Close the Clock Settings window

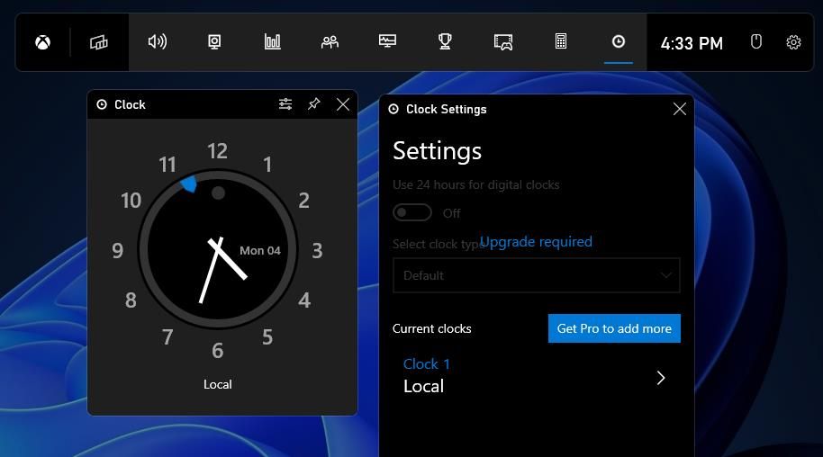[680, 109]
